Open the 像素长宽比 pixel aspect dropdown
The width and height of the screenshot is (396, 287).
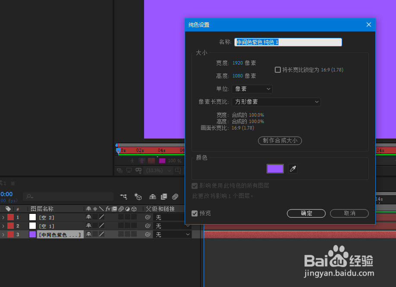pyautogui.click(x=276, y=102)
